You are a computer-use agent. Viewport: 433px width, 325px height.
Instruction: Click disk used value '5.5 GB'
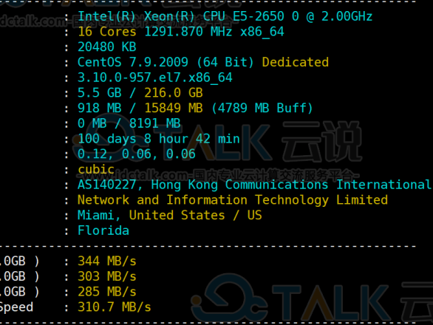coord(100,93)
